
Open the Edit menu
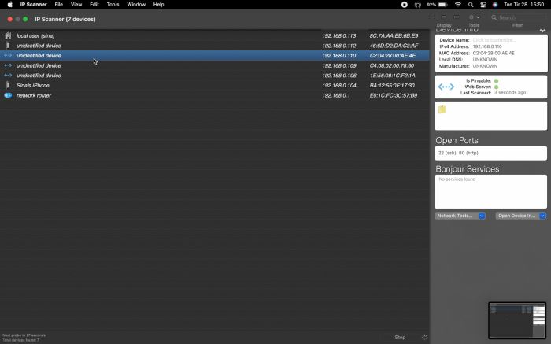[94, 5]
